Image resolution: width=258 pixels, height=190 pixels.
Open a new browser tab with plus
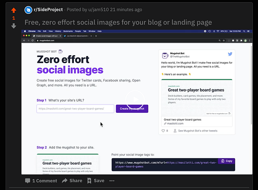coord(96,36)
